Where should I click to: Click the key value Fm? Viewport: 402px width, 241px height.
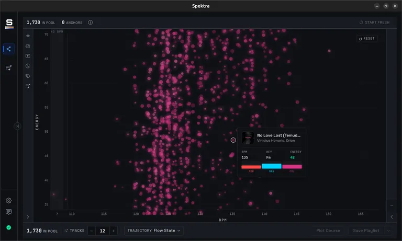[269, 157]
